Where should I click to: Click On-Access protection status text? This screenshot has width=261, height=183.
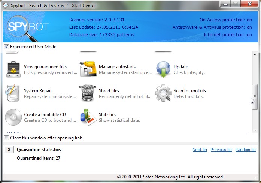point(225,20)
